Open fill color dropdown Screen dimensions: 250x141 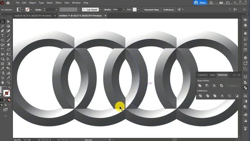pyautogui.click(x=23, y=9)
